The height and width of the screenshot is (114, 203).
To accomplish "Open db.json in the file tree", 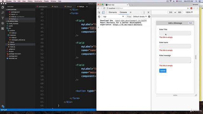I will point(11,52).
